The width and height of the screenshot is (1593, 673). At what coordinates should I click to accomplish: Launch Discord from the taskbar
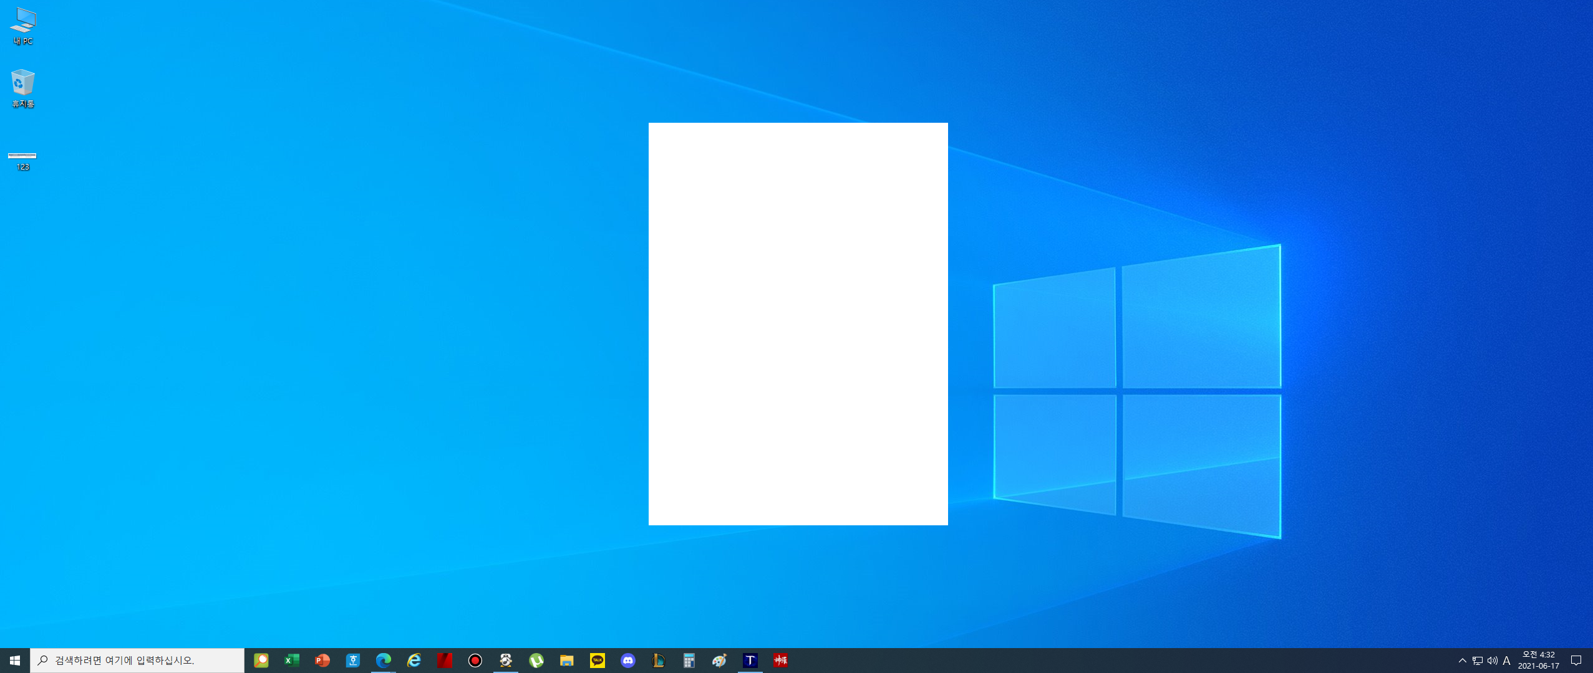click(627, 661)
